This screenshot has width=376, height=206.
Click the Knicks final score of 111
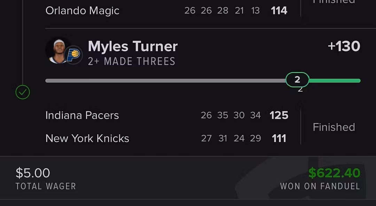(279, 138)
